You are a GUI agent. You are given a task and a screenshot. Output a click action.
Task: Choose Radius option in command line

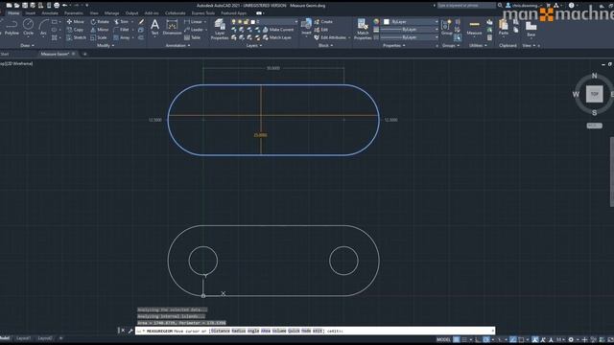[239, 331]
